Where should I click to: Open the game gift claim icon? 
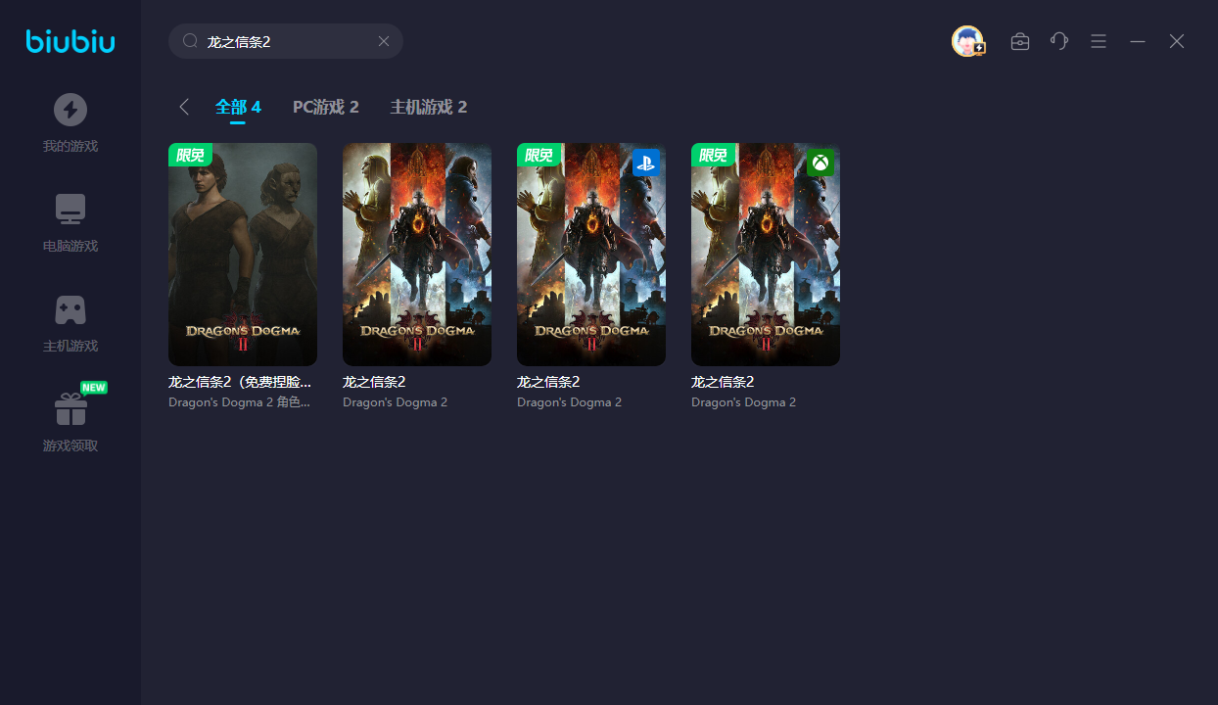(x=70, y=409)
